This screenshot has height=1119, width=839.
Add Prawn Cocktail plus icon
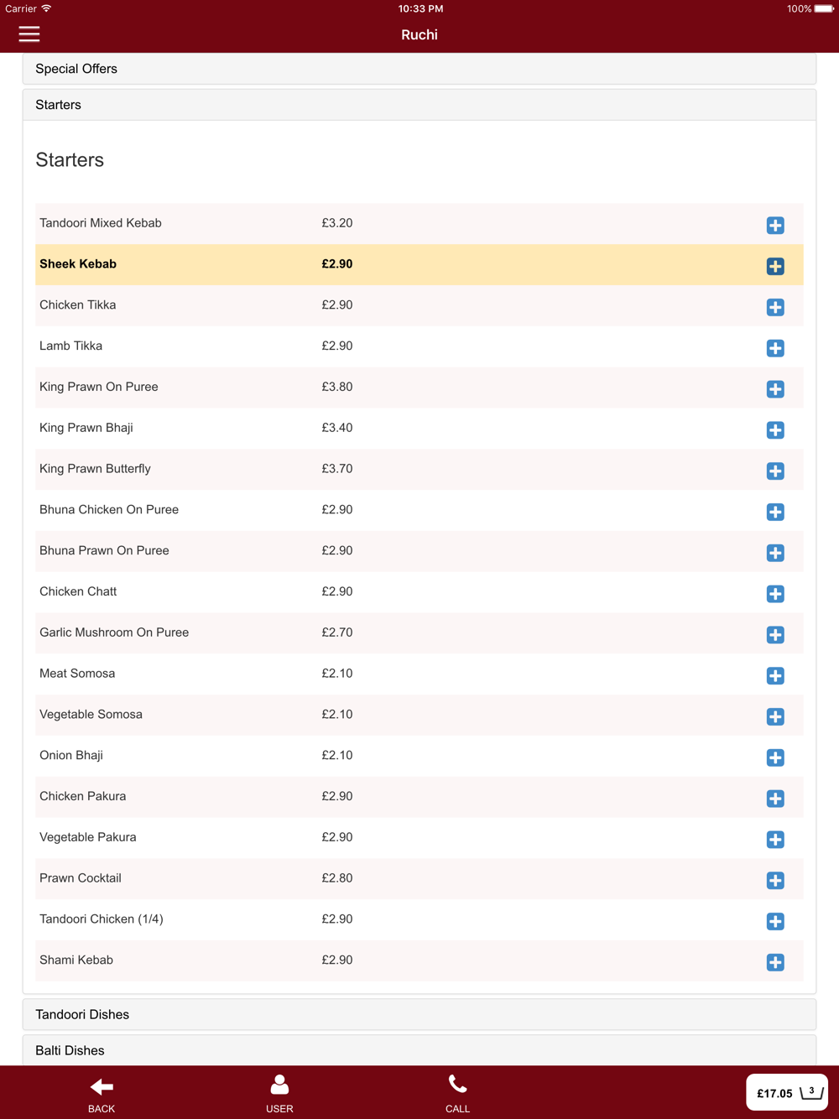tap(775, 881)
